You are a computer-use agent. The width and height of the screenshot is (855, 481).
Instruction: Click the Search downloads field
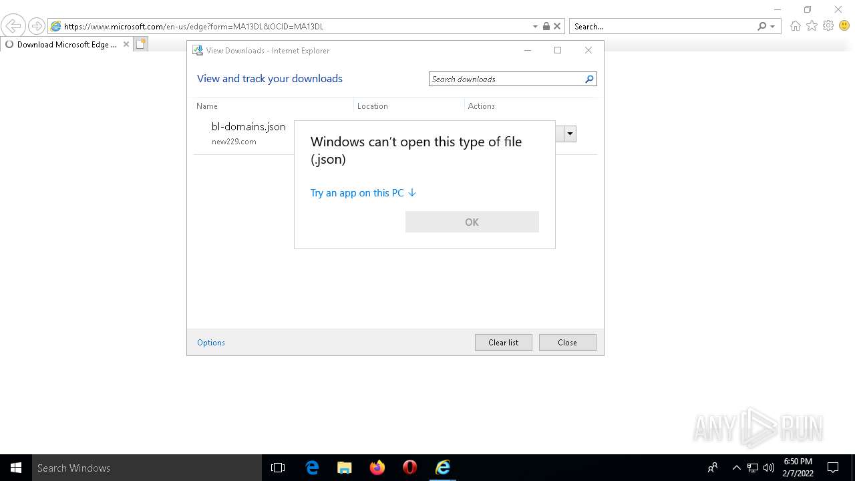tap(506, 79)
